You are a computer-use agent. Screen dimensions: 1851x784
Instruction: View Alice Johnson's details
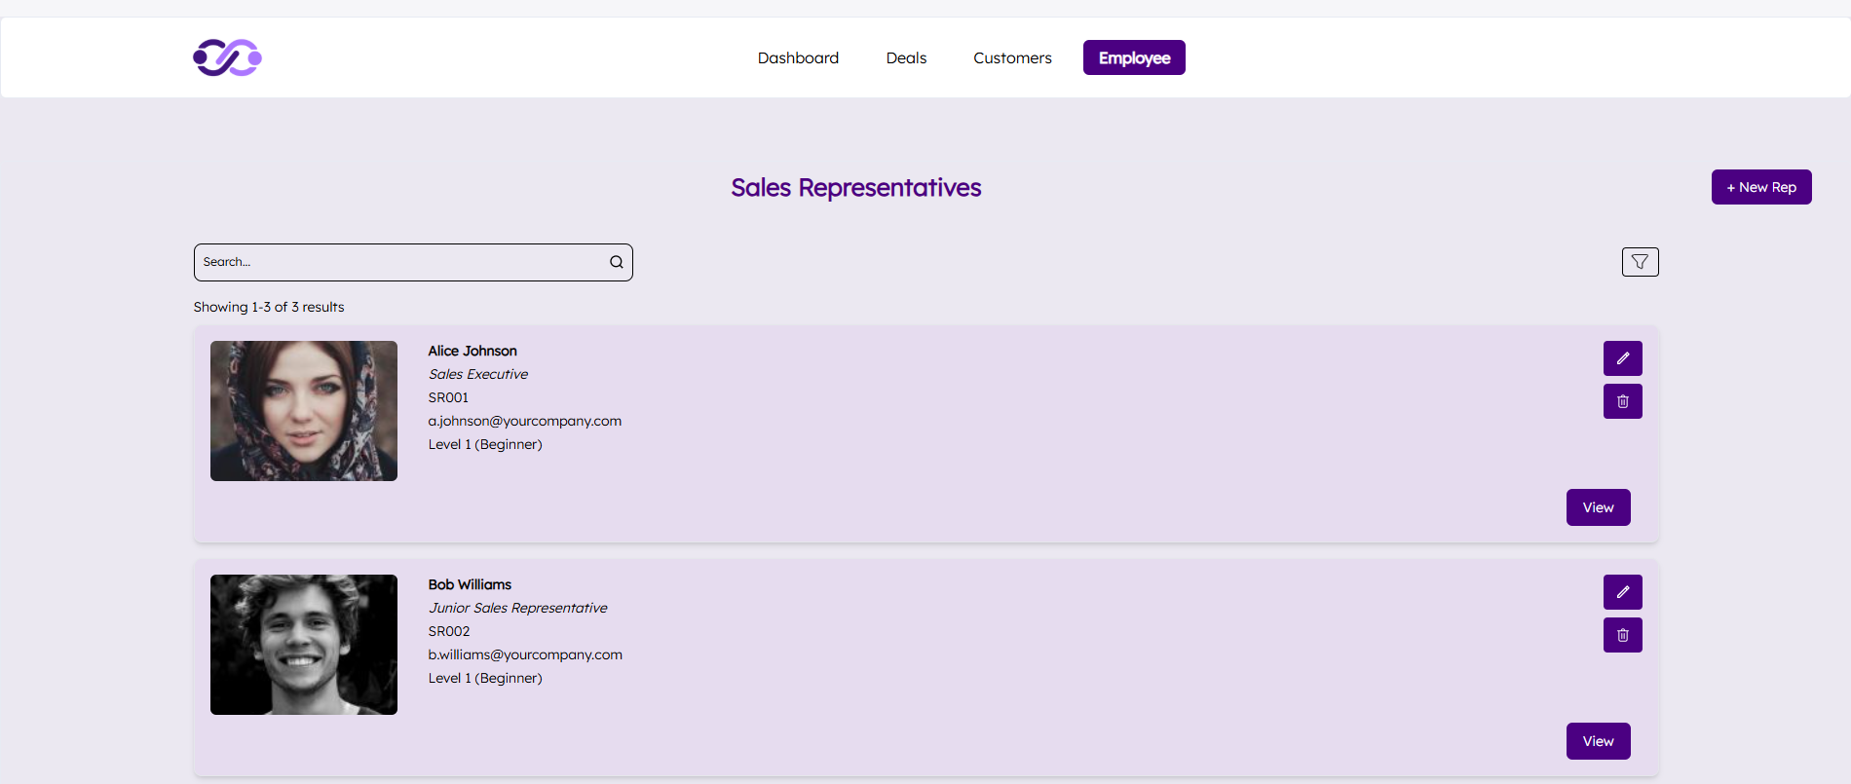point(1598,507)
